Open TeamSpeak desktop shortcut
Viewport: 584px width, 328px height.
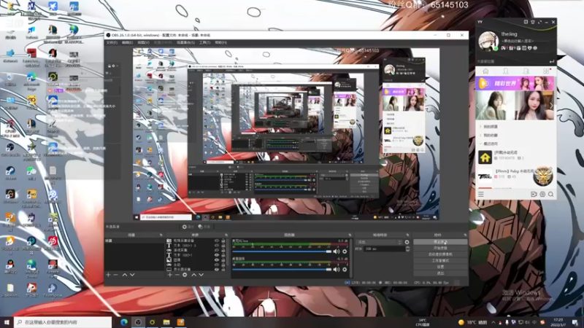coord(52,290)
